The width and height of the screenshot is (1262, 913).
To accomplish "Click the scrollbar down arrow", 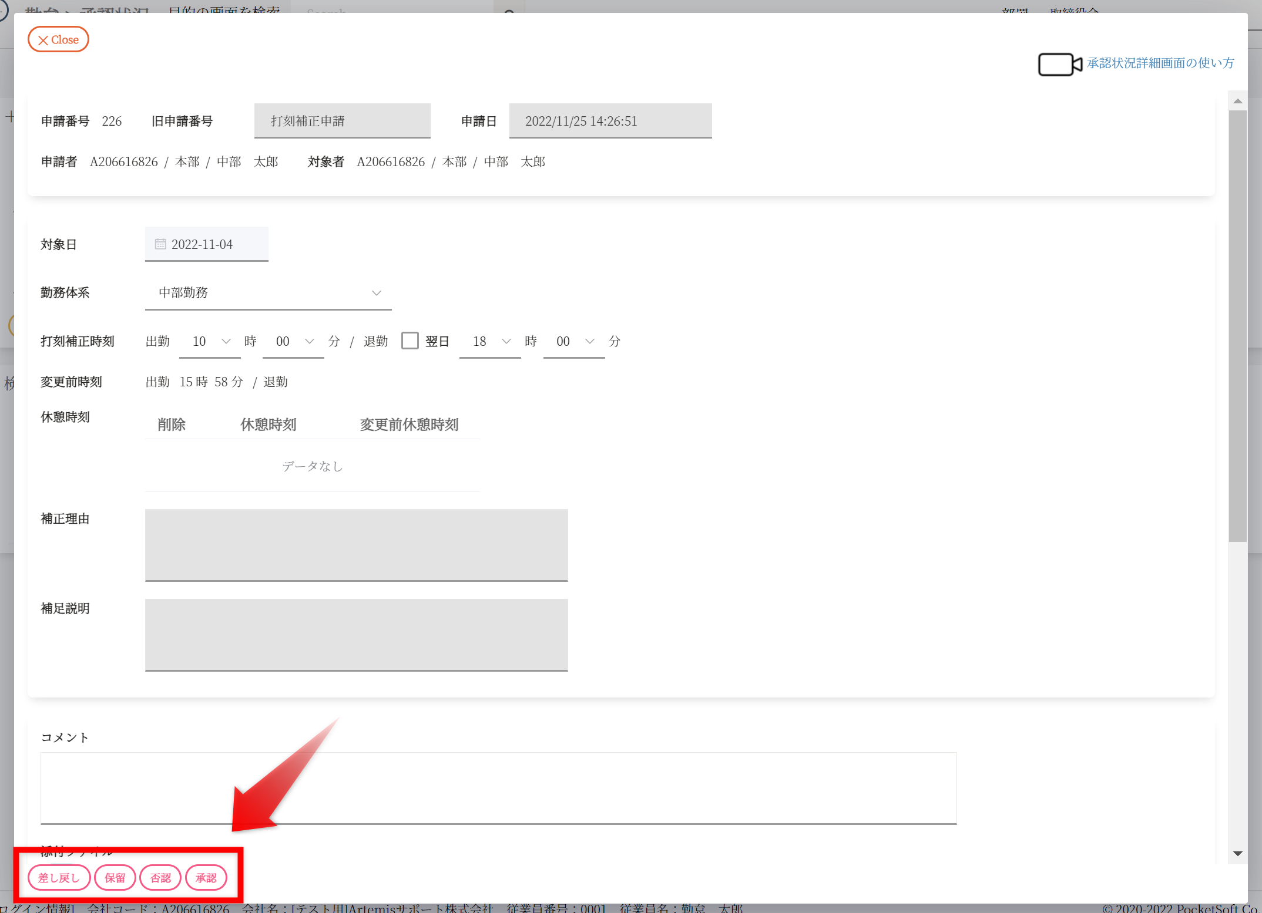I will click(x=1237, y=854).
